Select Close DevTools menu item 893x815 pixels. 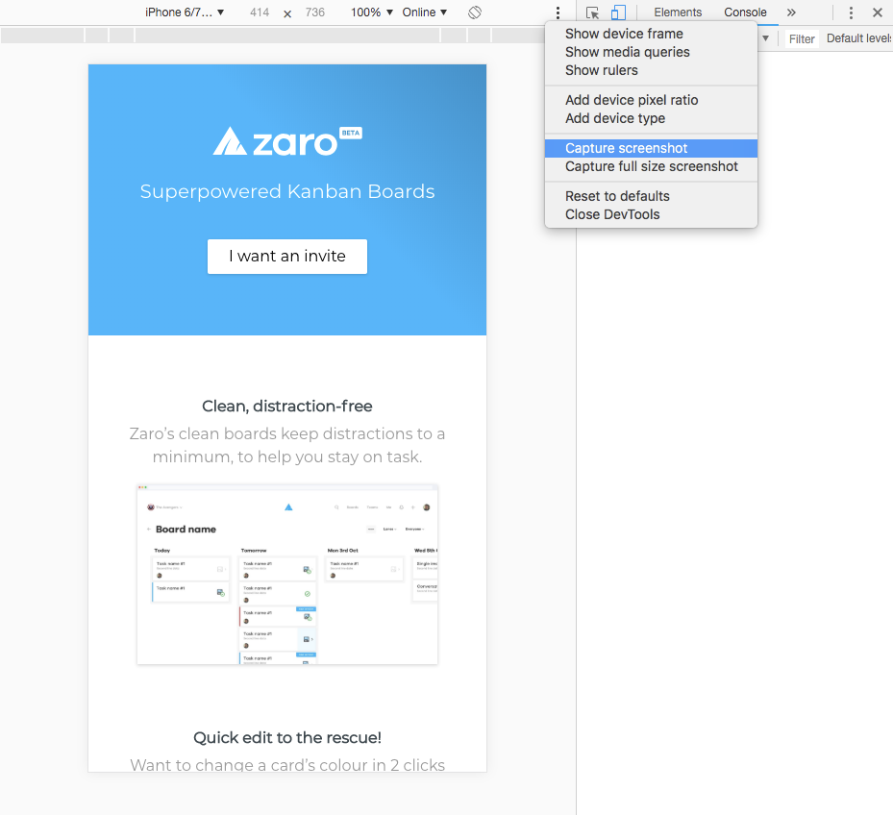(651, 214)
